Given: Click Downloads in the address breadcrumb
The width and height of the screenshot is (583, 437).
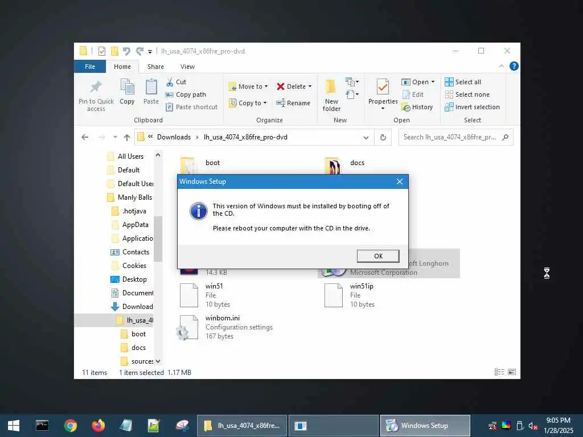Looking at the screenshot, I should (x=174, y=137).
